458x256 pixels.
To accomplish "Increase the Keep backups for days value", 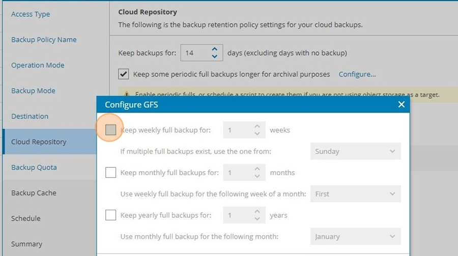I will pos(214,49).
